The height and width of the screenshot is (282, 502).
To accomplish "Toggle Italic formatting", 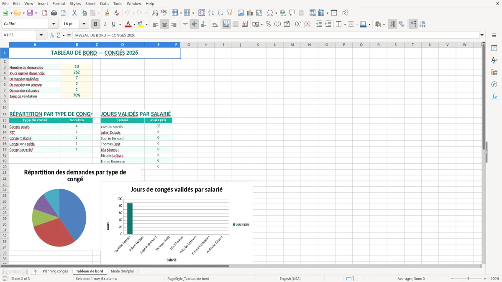I will click(105, 24).
